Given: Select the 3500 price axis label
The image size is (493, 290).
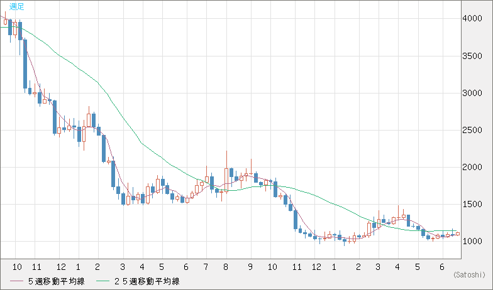Looking at the screenshot, I should click(472, 56).
